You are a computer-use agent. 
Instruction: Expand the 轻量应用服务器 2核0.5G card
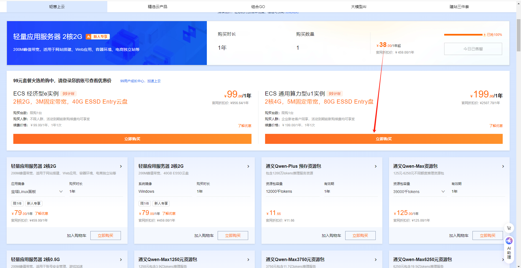click(x=121, y=259)
